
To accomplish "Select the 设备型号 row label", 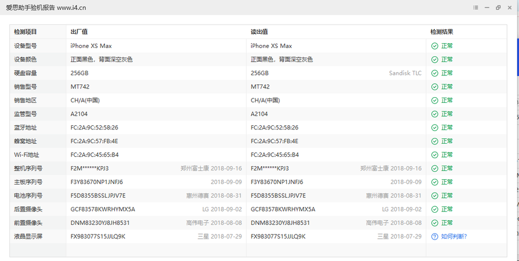I will pos(25,46).
